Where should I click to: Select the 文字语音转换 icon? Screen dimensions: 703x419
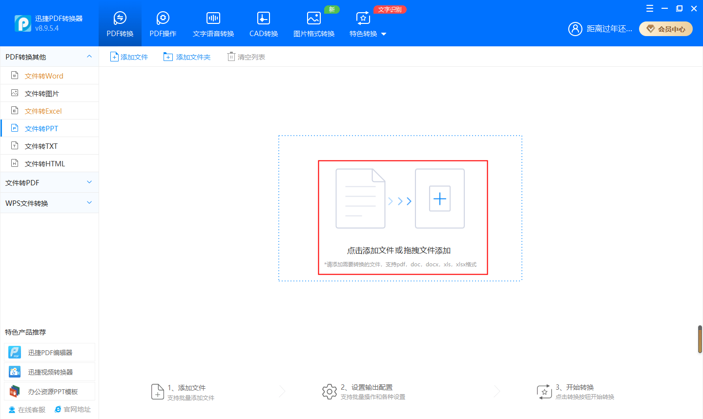coord(213,19)
